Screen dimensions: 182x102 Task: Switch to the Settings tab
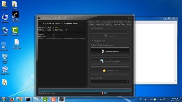pyautogui.click(x=92, y=22)
